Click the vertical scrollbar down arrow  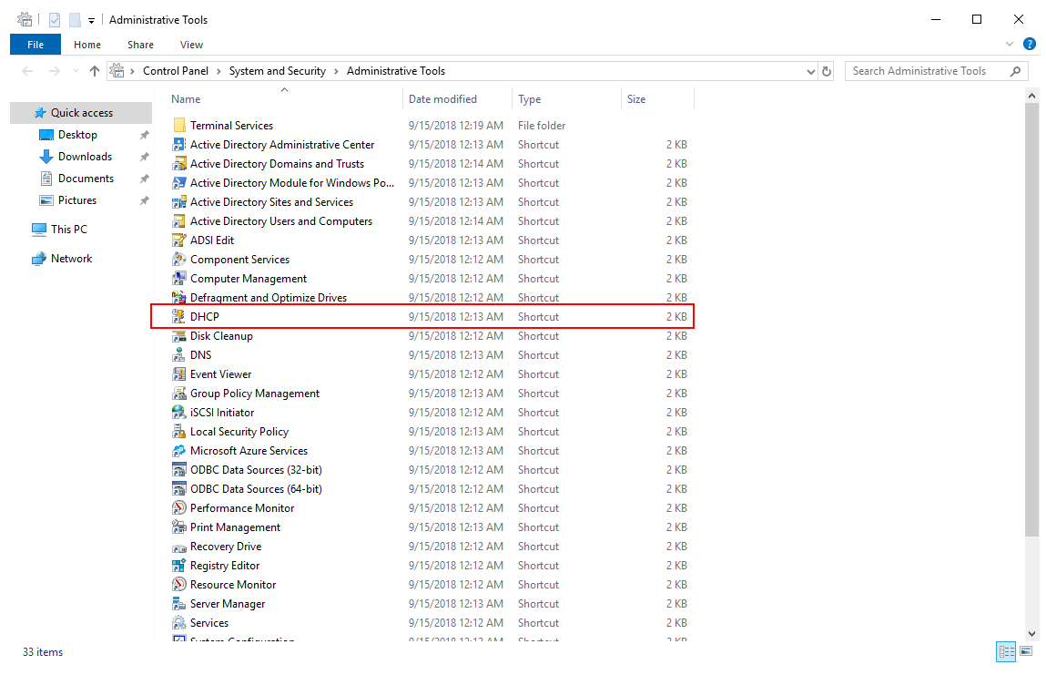pyautogui.click(x=1032, y=634)
